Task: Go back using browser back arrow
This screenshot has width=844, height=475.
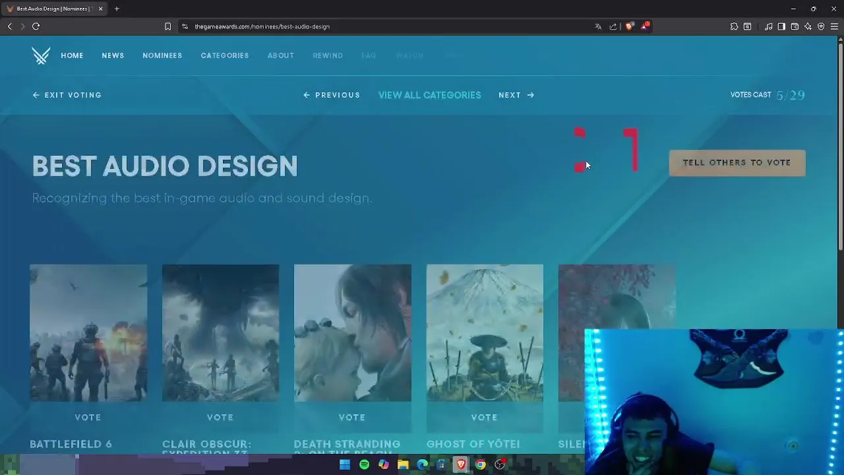Action: (x=9, y=26)
